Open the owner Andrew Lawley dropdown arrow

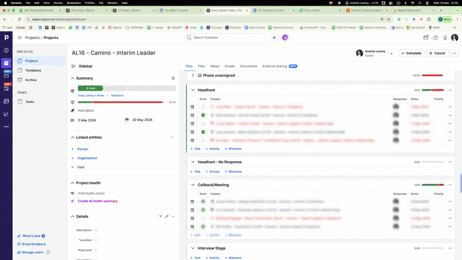(x=392, y=54)
